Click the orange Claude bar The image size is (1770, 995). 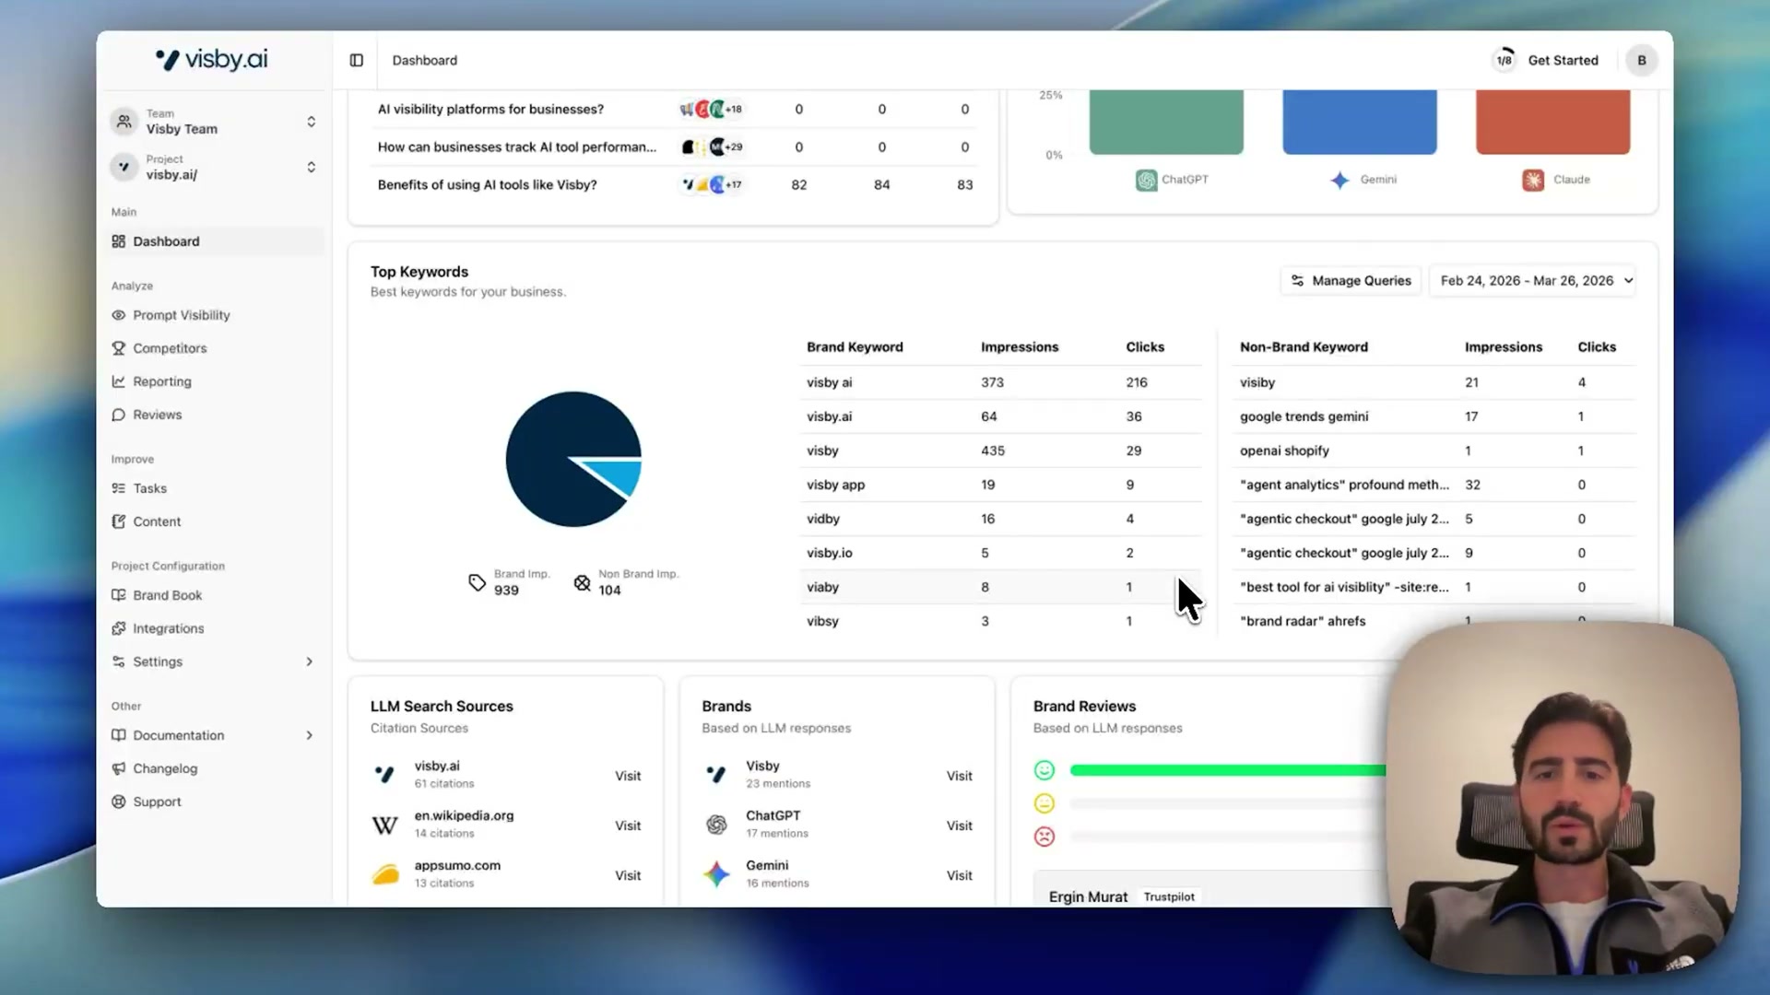pos(1552,122)
